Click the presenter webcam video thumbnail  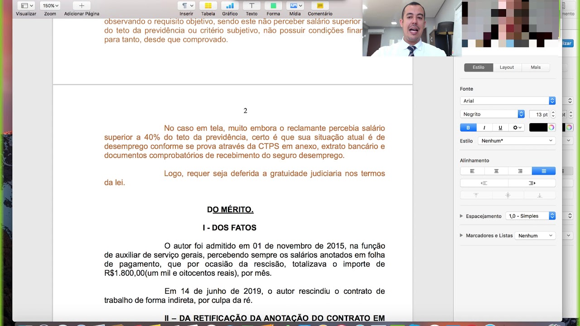pyautogui.click(x=412, y=28)
